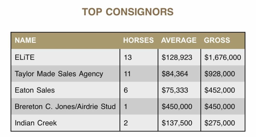256x137 pixels.
Task: Click Brereton C. Jones/Airdrie Stud cell
Action: pos(65,106)
